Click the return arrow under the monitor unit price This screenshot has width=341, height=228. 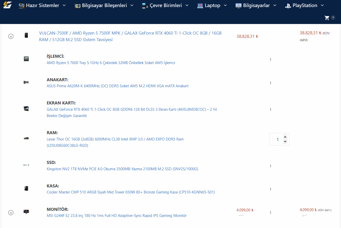241,215
